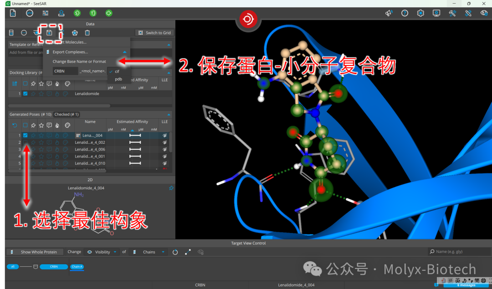Collapse the Docking Library section arrow
Viewport: 492px width, 289px height.
pyautogui.click(x=169, y=73)
